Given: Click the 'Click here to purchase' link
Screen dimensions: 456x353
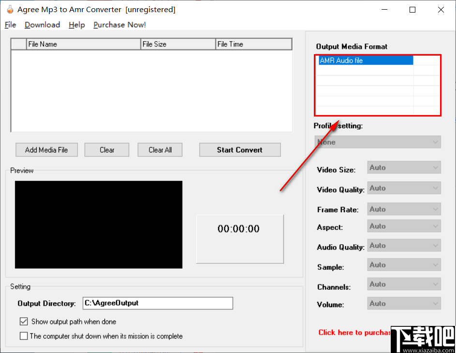Looking at the screenshot, I should [354, 333].
